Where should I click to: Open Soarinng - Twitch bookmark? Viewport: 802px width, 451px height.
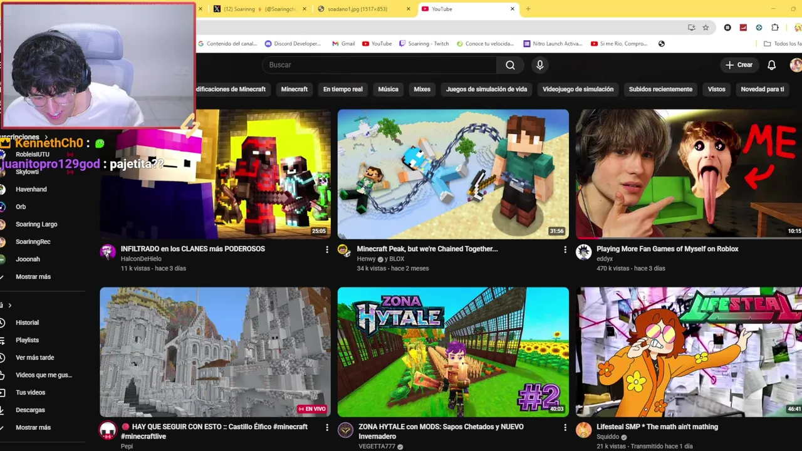click(x=424, y=44)
